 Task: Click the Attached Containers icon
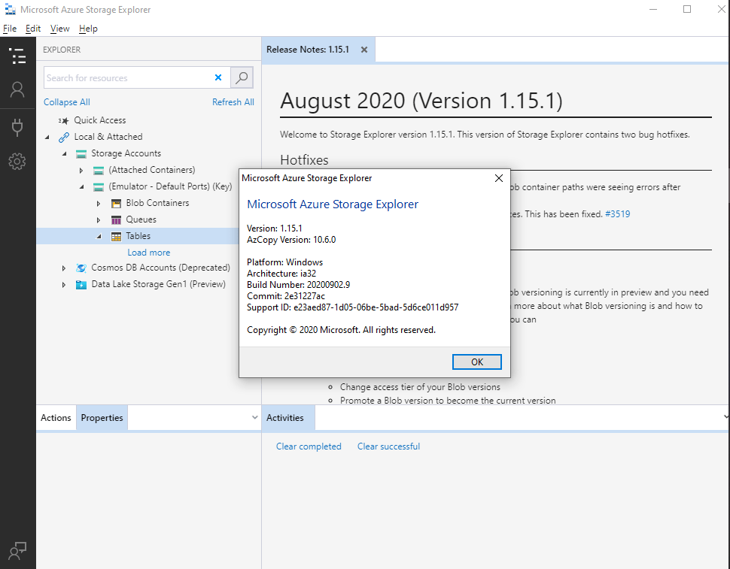(x=99, y=171)
